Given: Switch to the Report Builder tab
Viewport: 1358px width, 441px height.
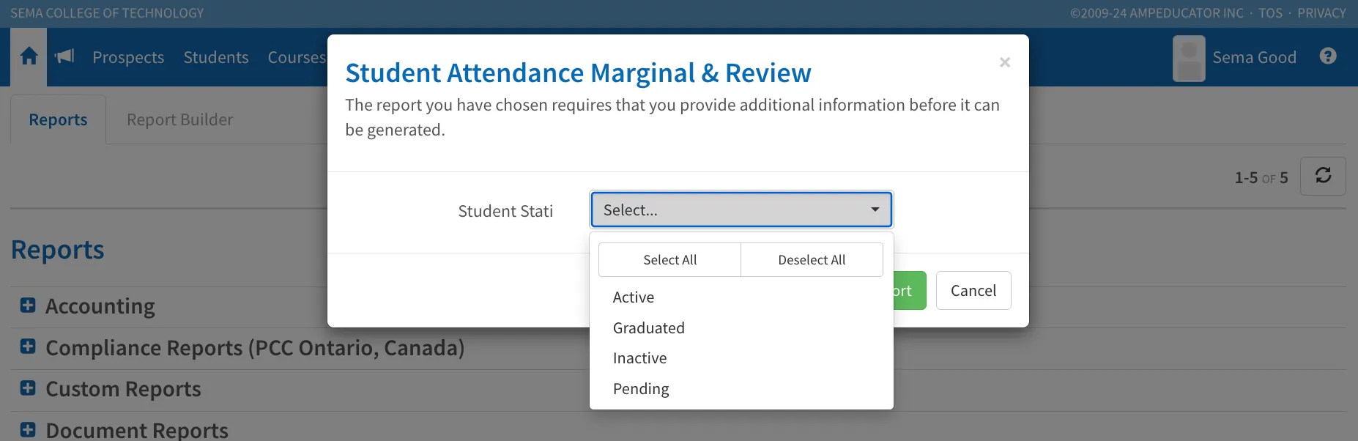Looking at the screenshot, I should [179, 119].
